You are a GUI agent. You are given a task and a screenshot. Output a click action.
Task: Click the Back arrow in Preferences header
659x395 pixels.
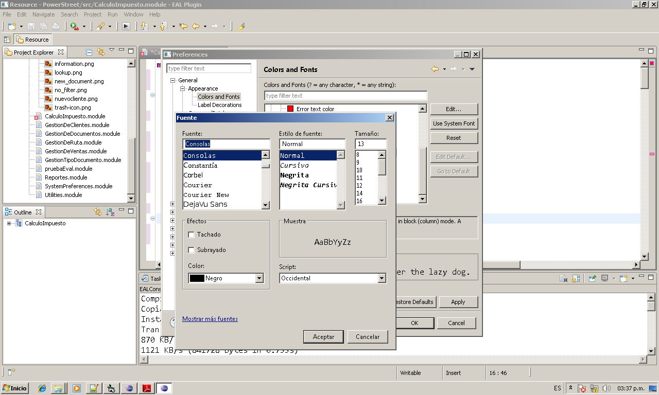436,69
